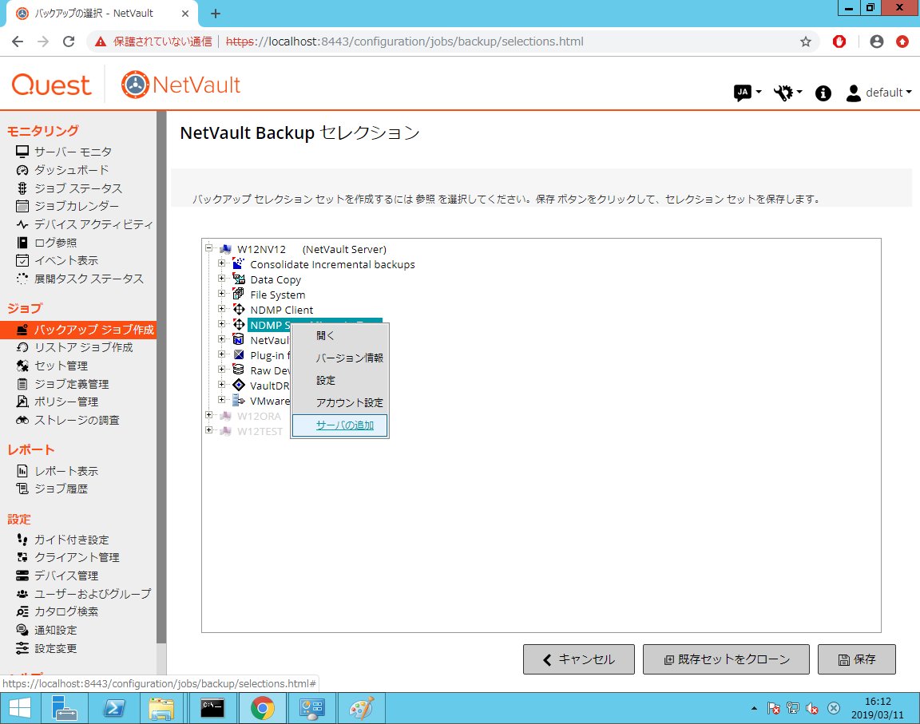Screen dimensions: 920x724
Task: Open the settings gear dropdown in header
Action: [787, 92]
